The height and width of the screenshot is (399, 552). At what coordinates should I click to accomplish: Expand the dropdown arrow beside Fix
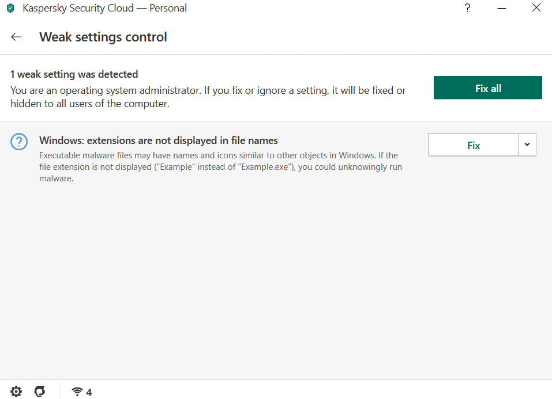(527, 145)
